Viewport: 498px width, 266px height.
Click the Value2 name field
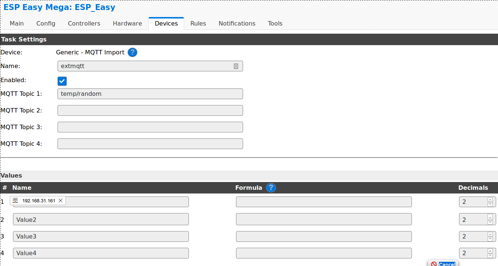pyautogui.click(x=101, y=219)
